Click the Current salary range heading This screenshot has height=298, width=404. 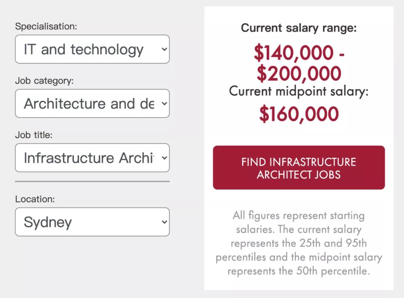click(299, 28)
